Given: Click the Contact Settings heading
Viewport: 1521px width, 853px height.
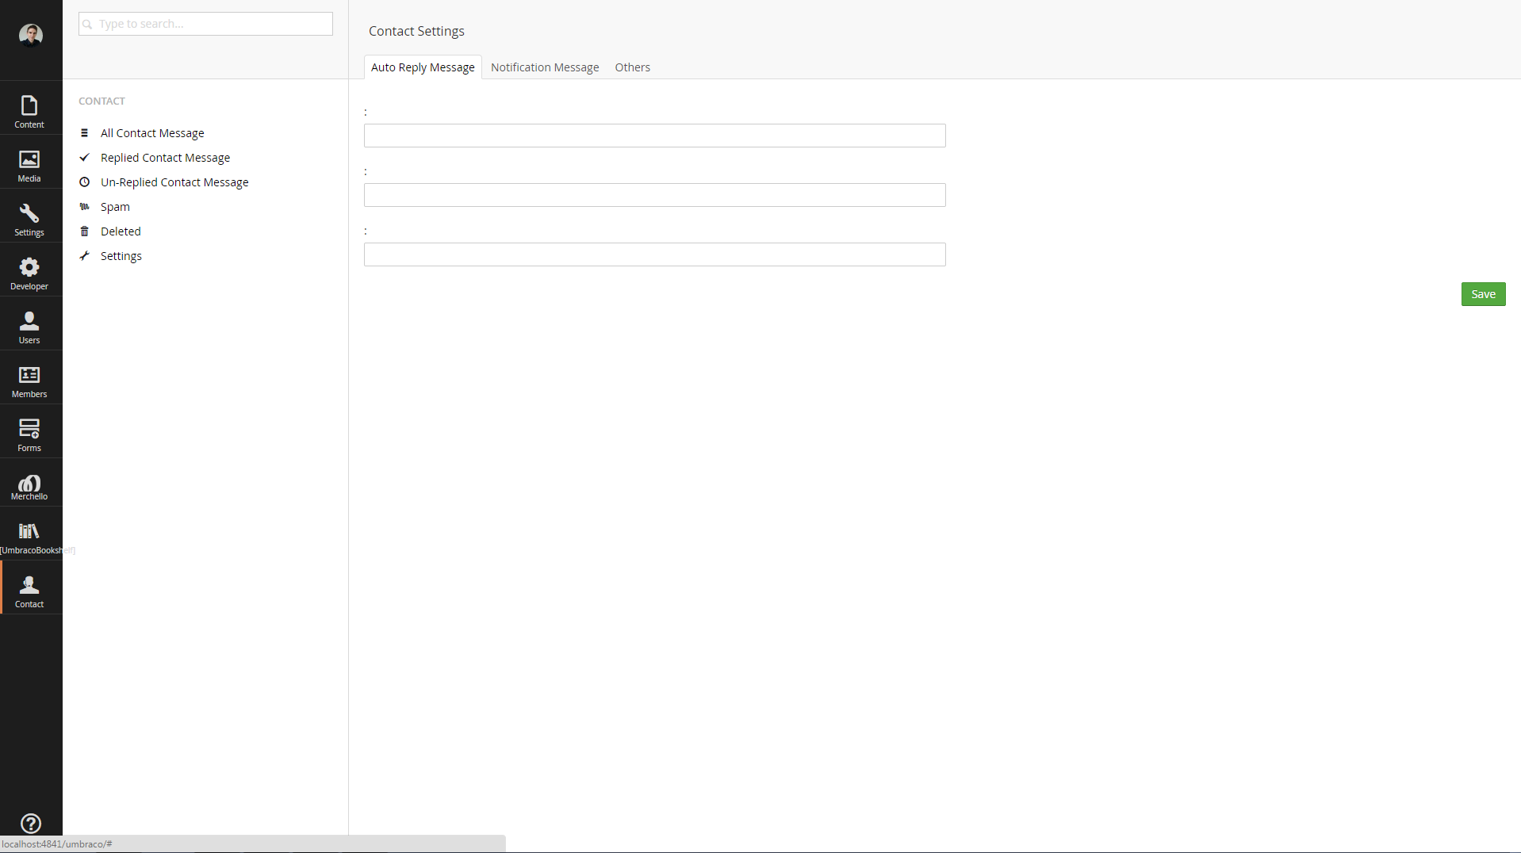Looking at the screenshot, I should click(416, 31).
